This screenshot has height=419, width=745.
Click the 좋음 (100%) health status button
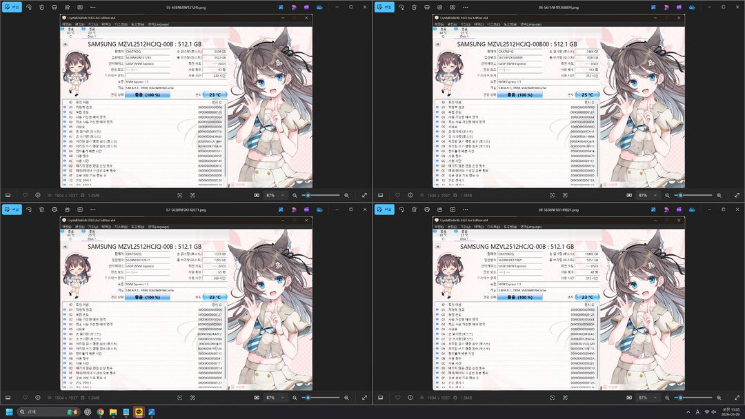pyautogui.click(x=146, y=94)
